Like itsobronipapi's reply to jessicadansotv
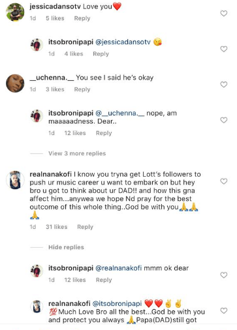Viewport: 237px width, 330px height. [224, 49]
